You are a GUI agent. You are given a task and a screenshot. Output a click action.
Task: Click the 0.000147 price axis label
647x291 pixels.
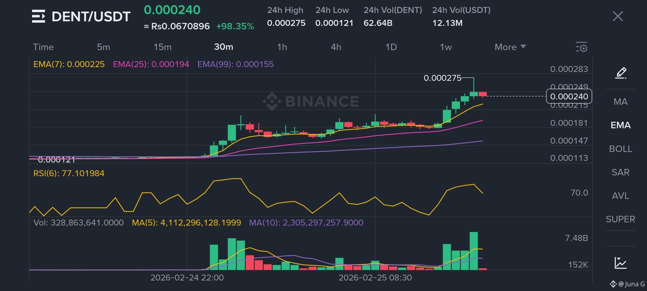coord(569,141)
